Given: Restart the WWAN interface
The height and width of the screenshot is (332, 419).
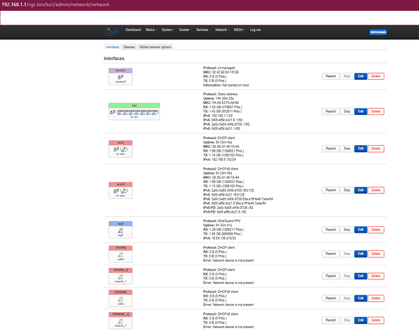Looking at the screenshot, I should (330, 253).
